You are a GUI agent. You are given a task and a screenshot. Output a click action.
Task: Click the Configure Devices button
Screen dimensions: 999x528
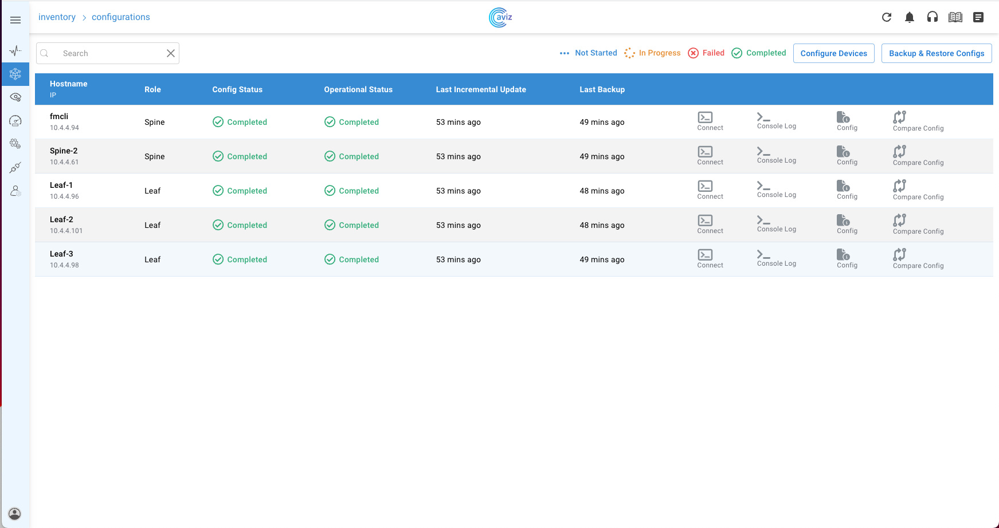833,53
